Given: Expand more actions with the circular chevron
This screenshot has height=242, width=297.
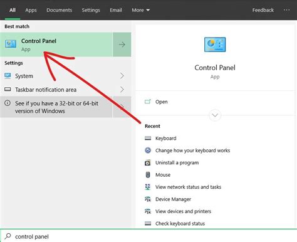Looking at the screenshot, I should [215, 115].
